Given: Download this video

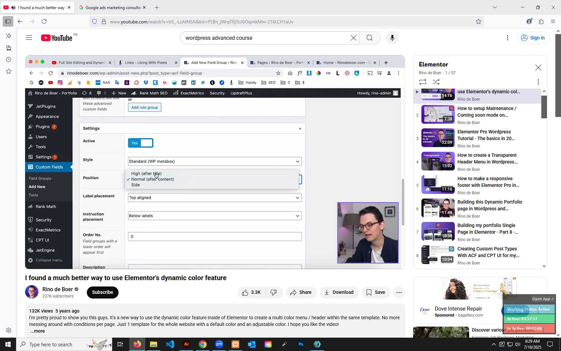Looking at the screenshot, I should [x=339, y=292].
